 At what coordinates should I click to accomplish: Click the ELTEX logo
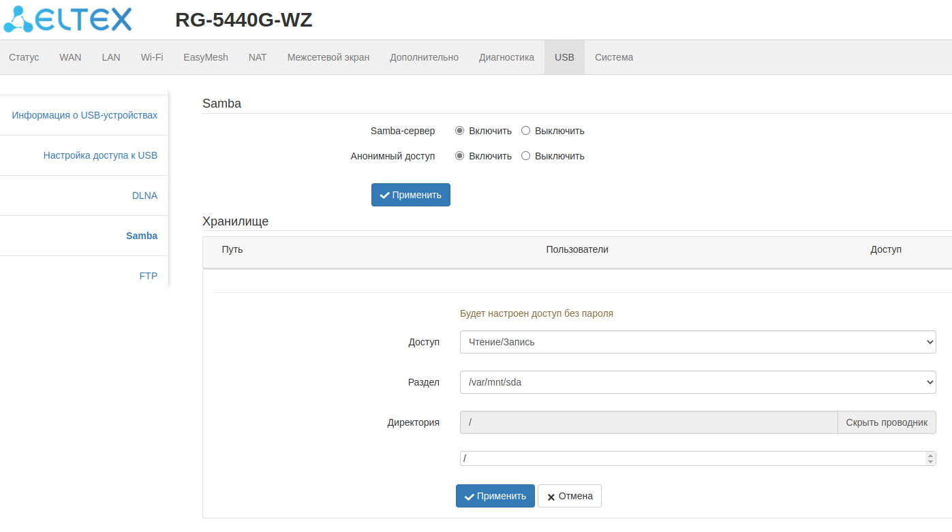coord(68,20)
